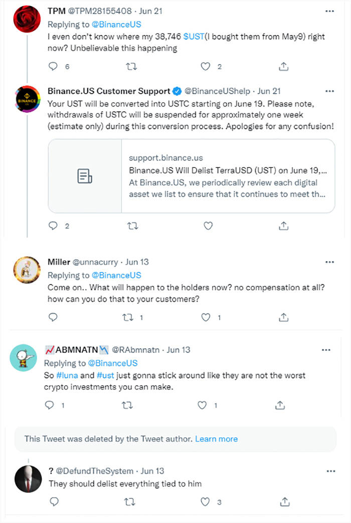The width and height of the screenshot is (351, 523).
Task: Retweet Miller's reply
Action: [129, 316]
